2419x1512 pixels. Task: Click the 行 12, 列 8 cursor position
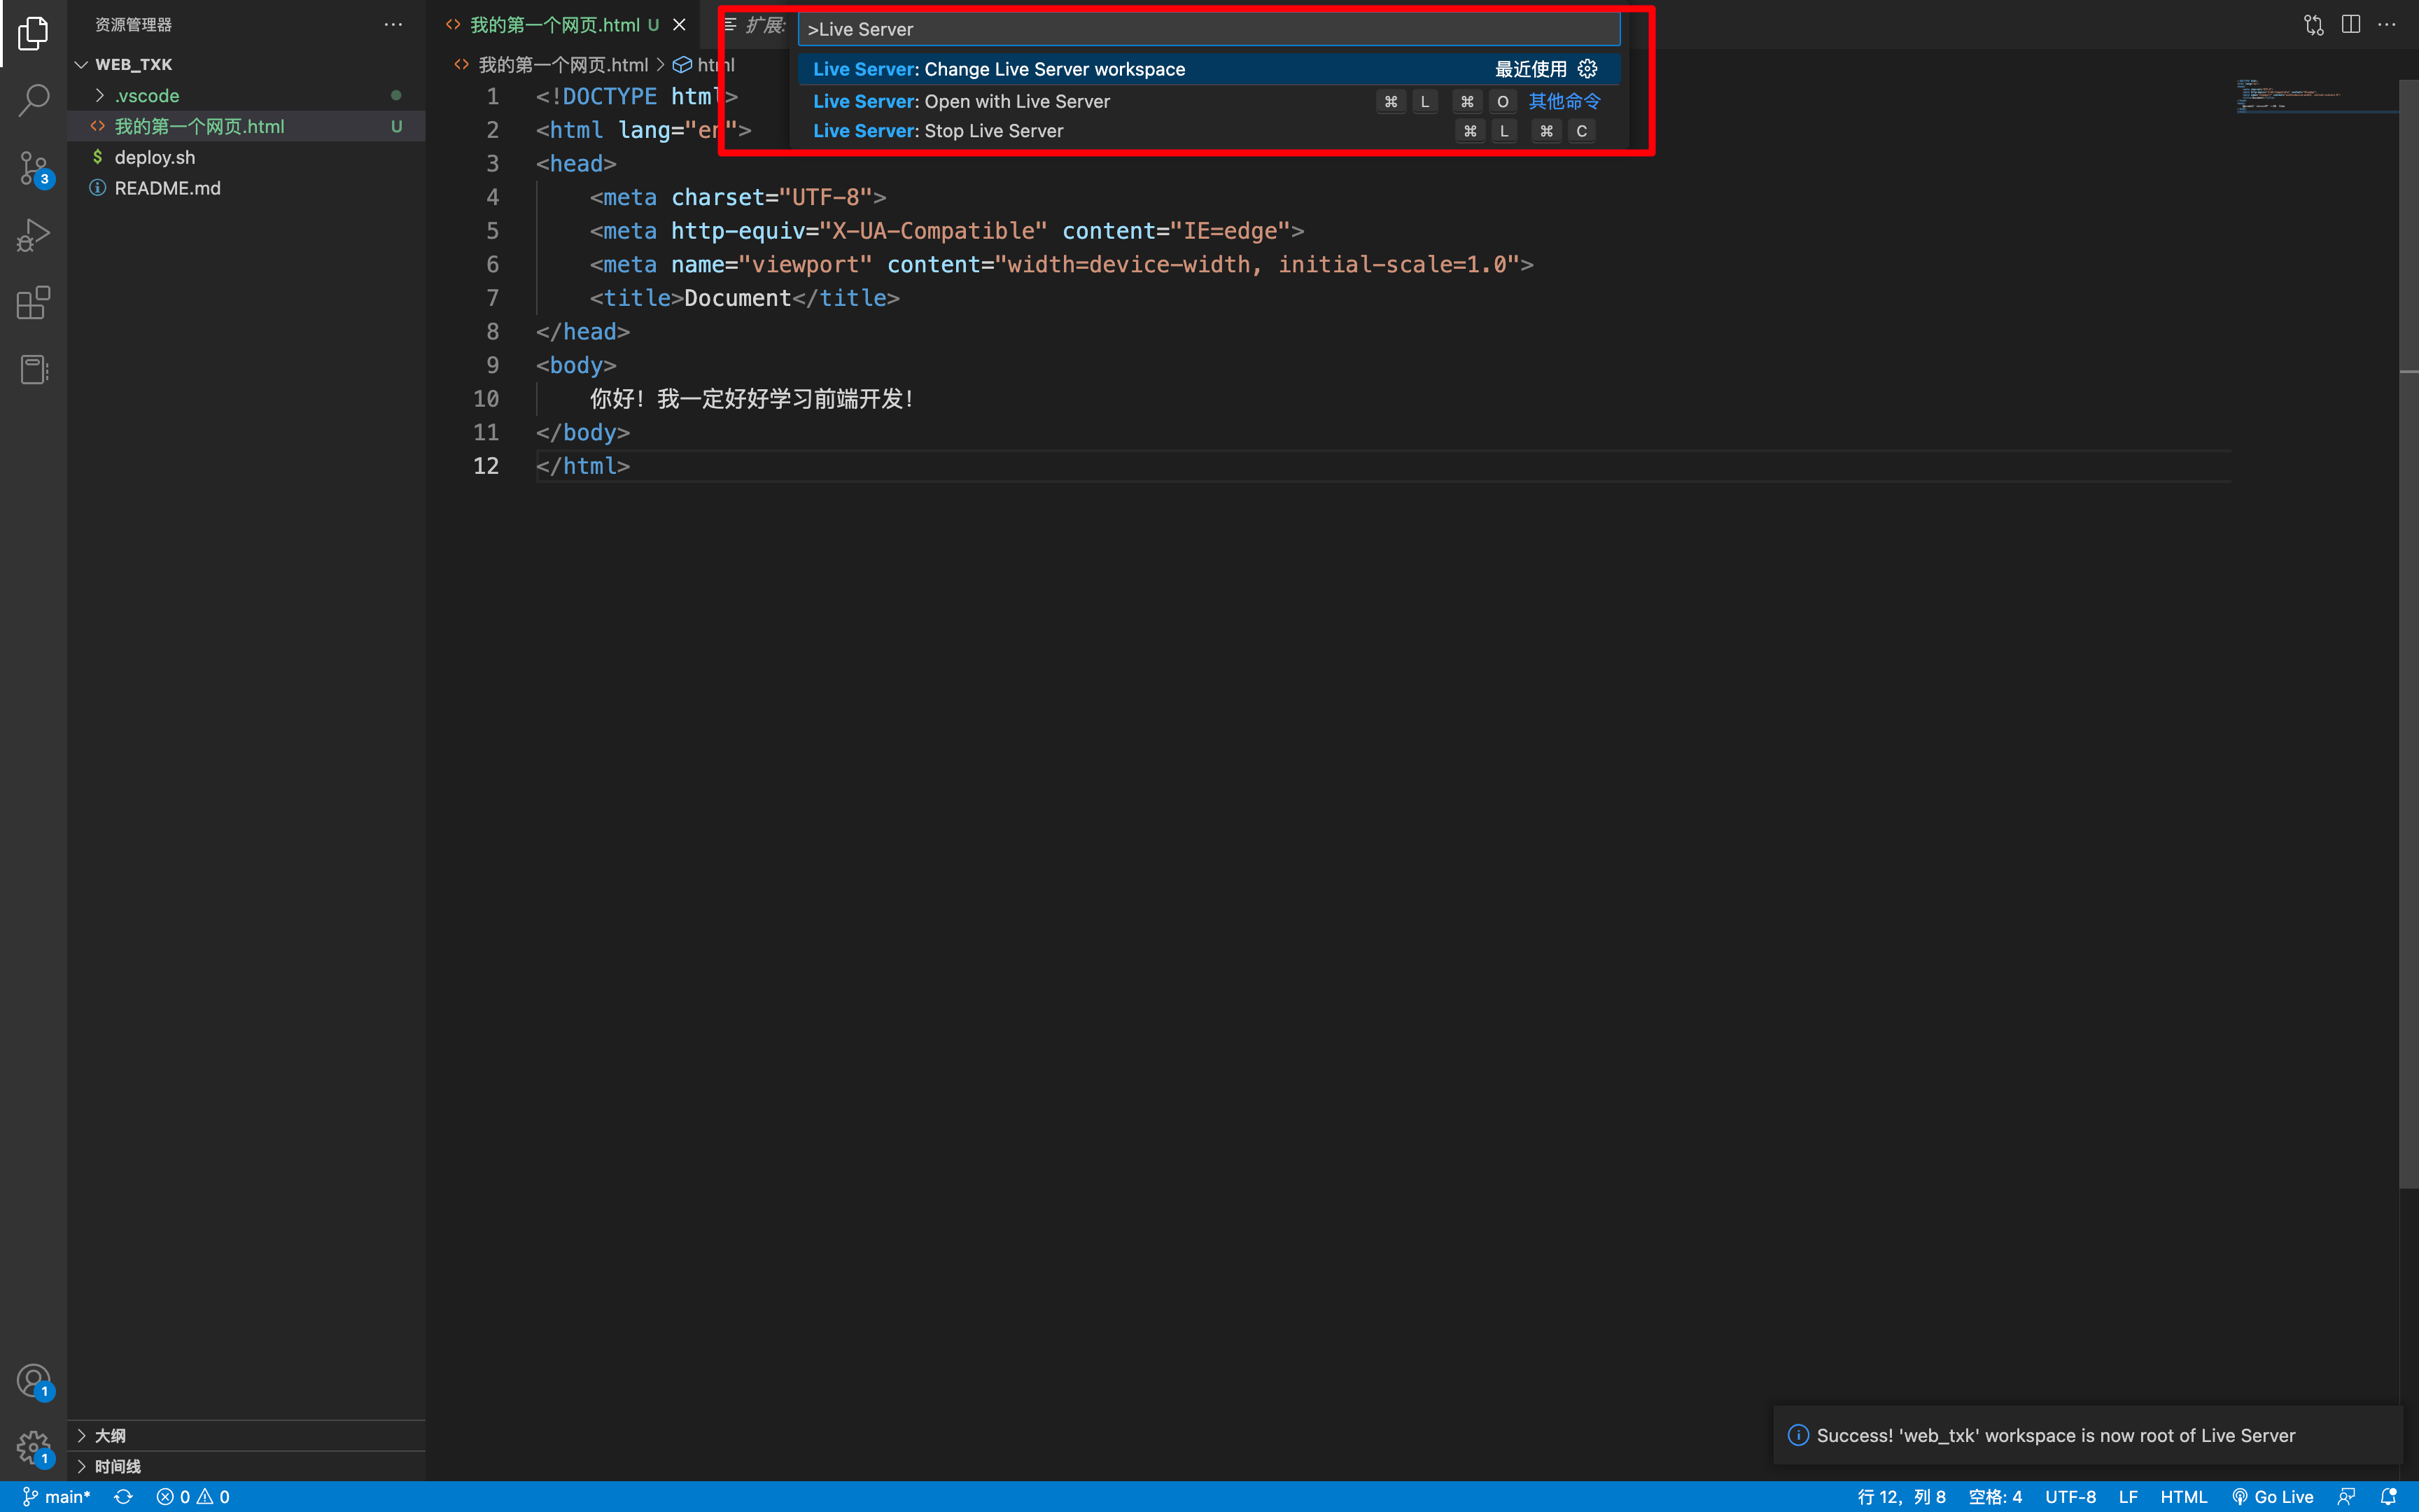1901,1496
